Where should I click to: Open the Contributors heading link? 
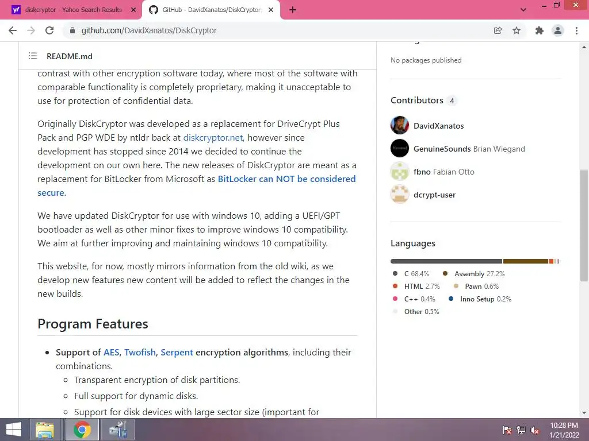pos(423,100)
